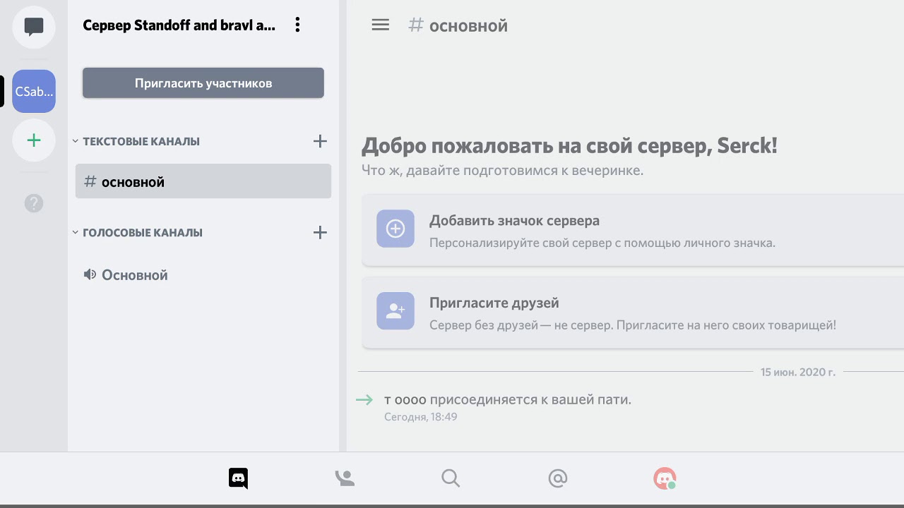The width and height of the screenshot is (904, 508).
Task: Create new text channel plus icon
Action: tap(320, 141)
